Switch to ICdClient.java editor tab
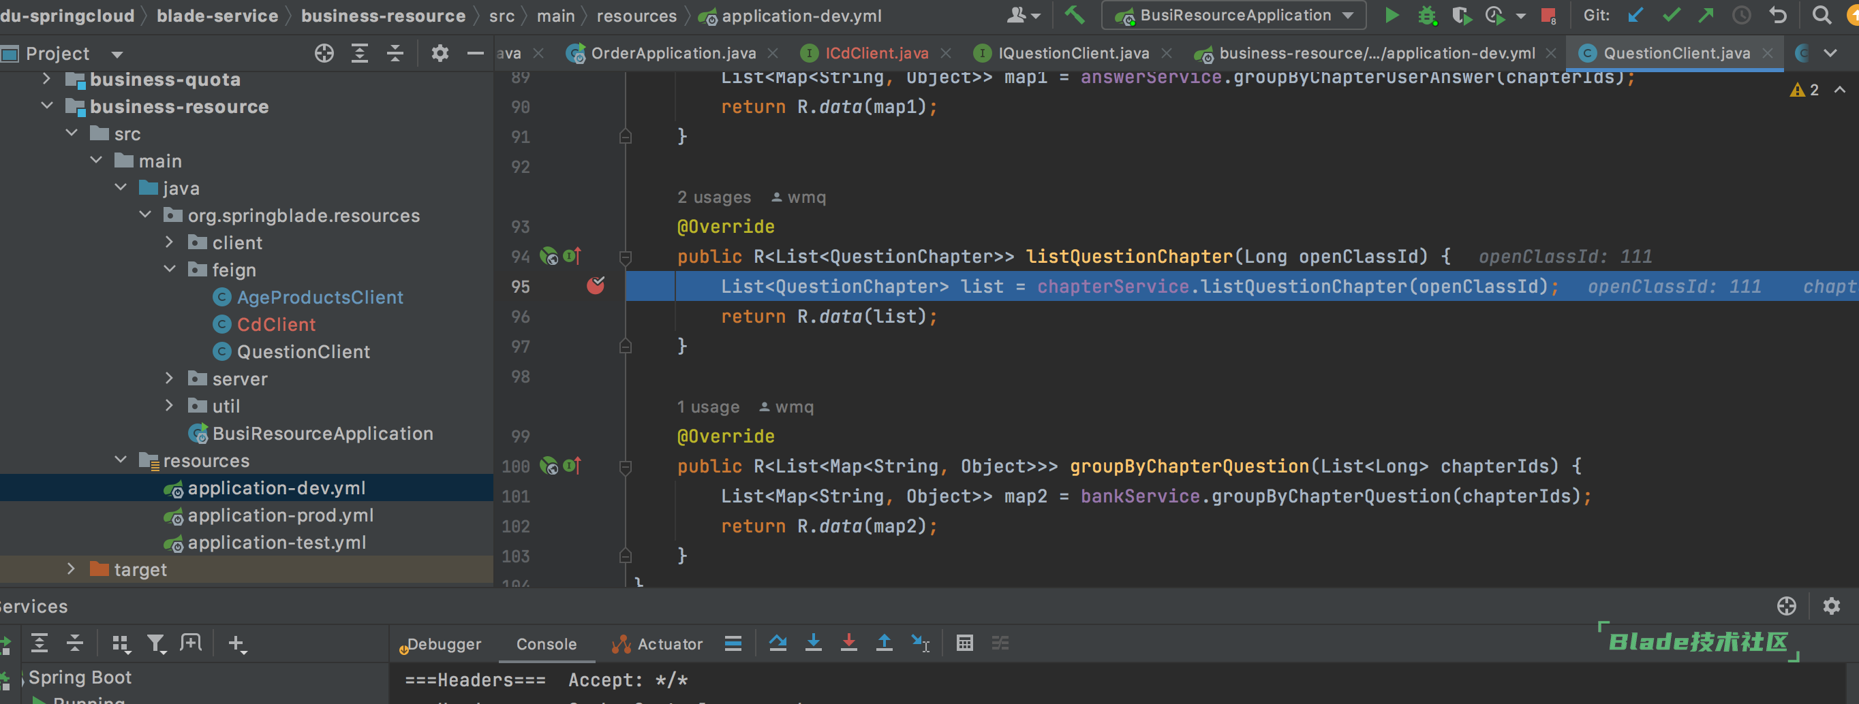 tap(876, 53)
